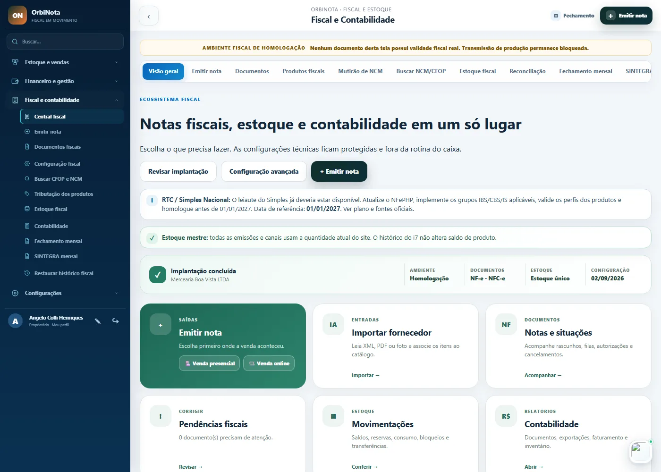The width and height of the screenshot is (661, 472).
Task: Expand the Configurações sidebar section
Action: (x=65, y=293)
